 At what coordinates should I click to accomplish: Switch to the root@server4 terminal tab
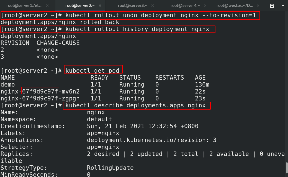coord(186,5)
